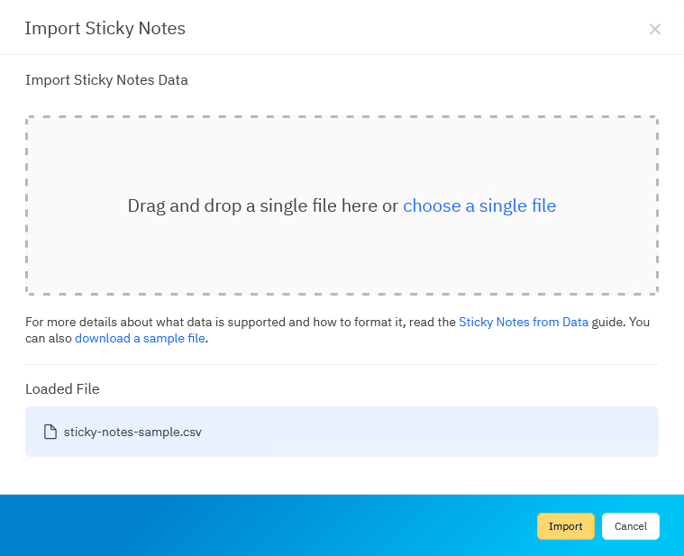The width and height of the screenshot is (684, 556).
Task: Click the file icon beside sticky-notes-sample.csv
Action: [x=50, y=432]
